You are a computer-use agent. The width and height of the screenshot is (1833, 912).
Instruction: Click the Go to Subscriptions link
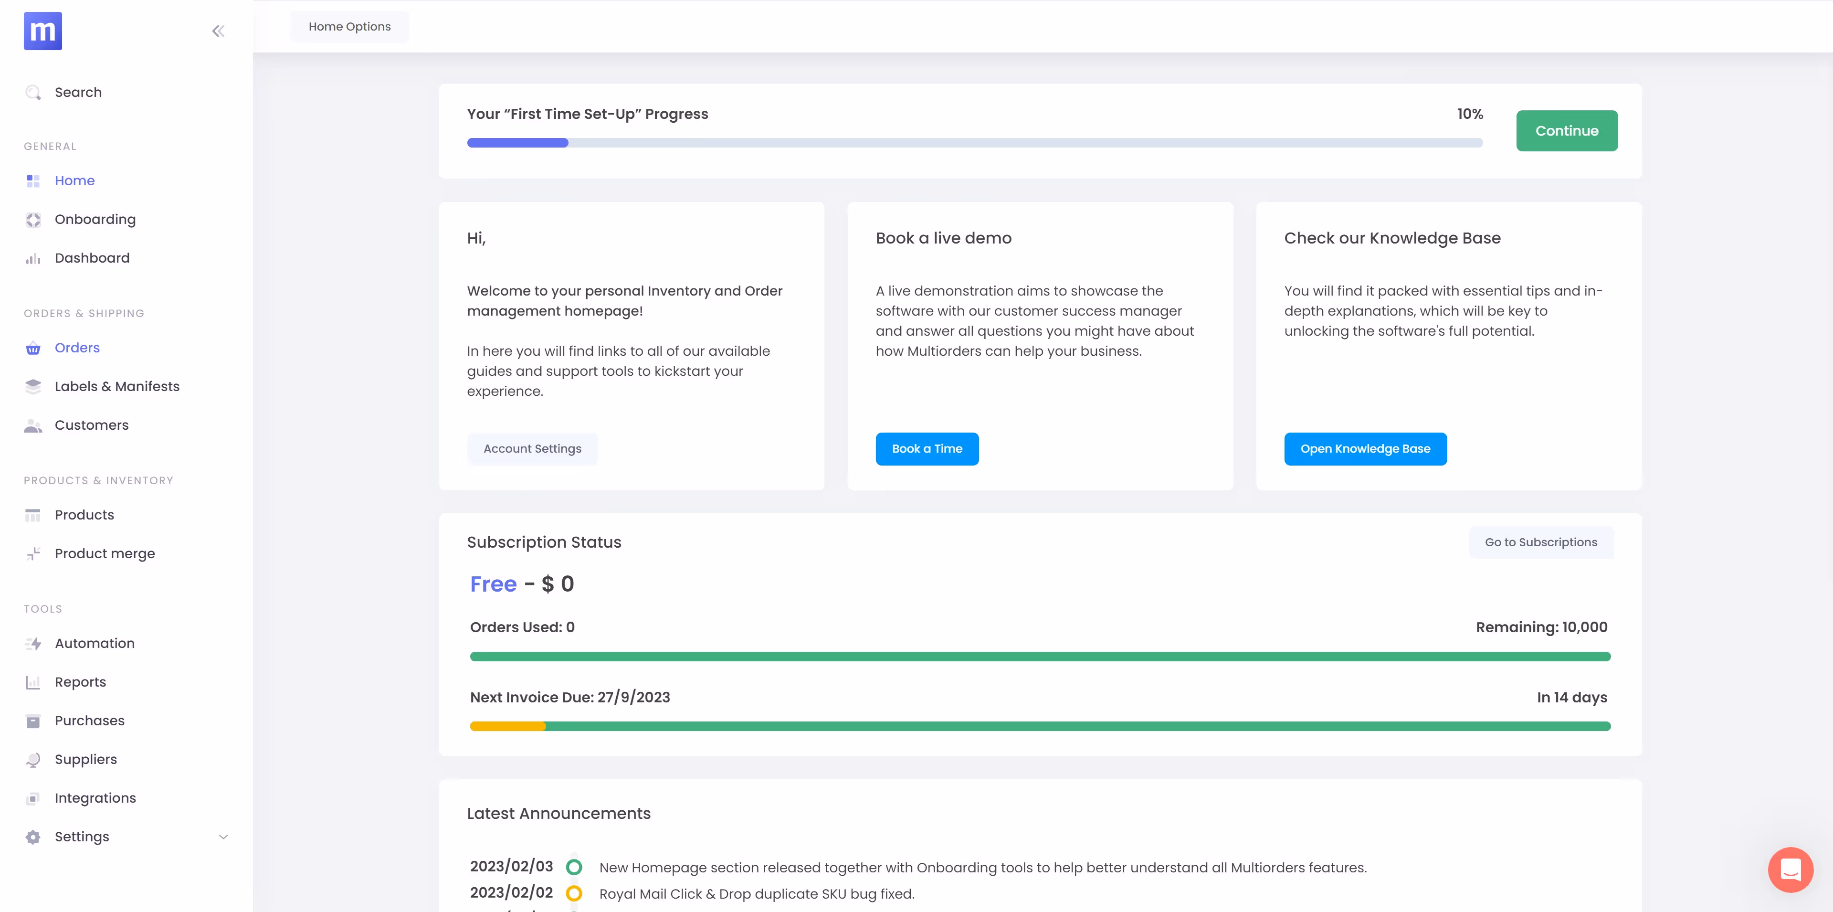tap(1540, 542)
